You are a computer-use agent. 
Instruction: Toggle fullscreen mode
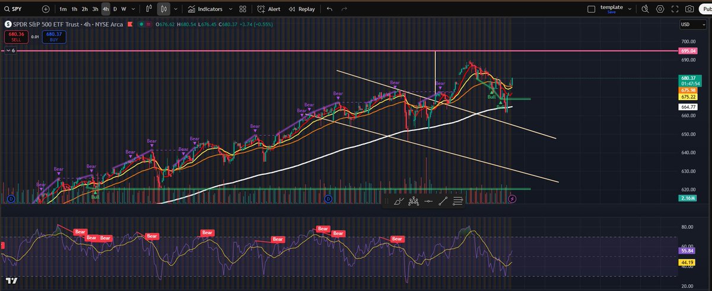(x=675, y=9)
